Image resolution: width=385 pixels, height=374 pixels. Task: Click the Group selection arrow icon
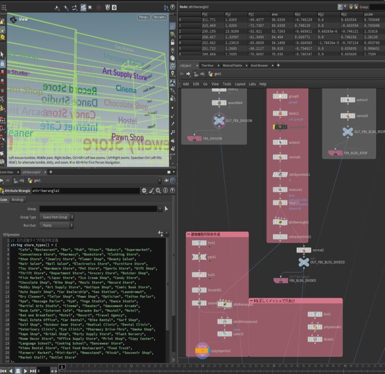[167, 209]
